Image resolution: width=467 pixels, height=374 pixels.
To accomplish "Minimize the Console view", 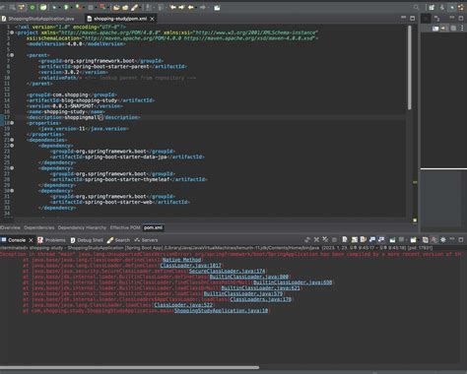I will click(452, 239).
